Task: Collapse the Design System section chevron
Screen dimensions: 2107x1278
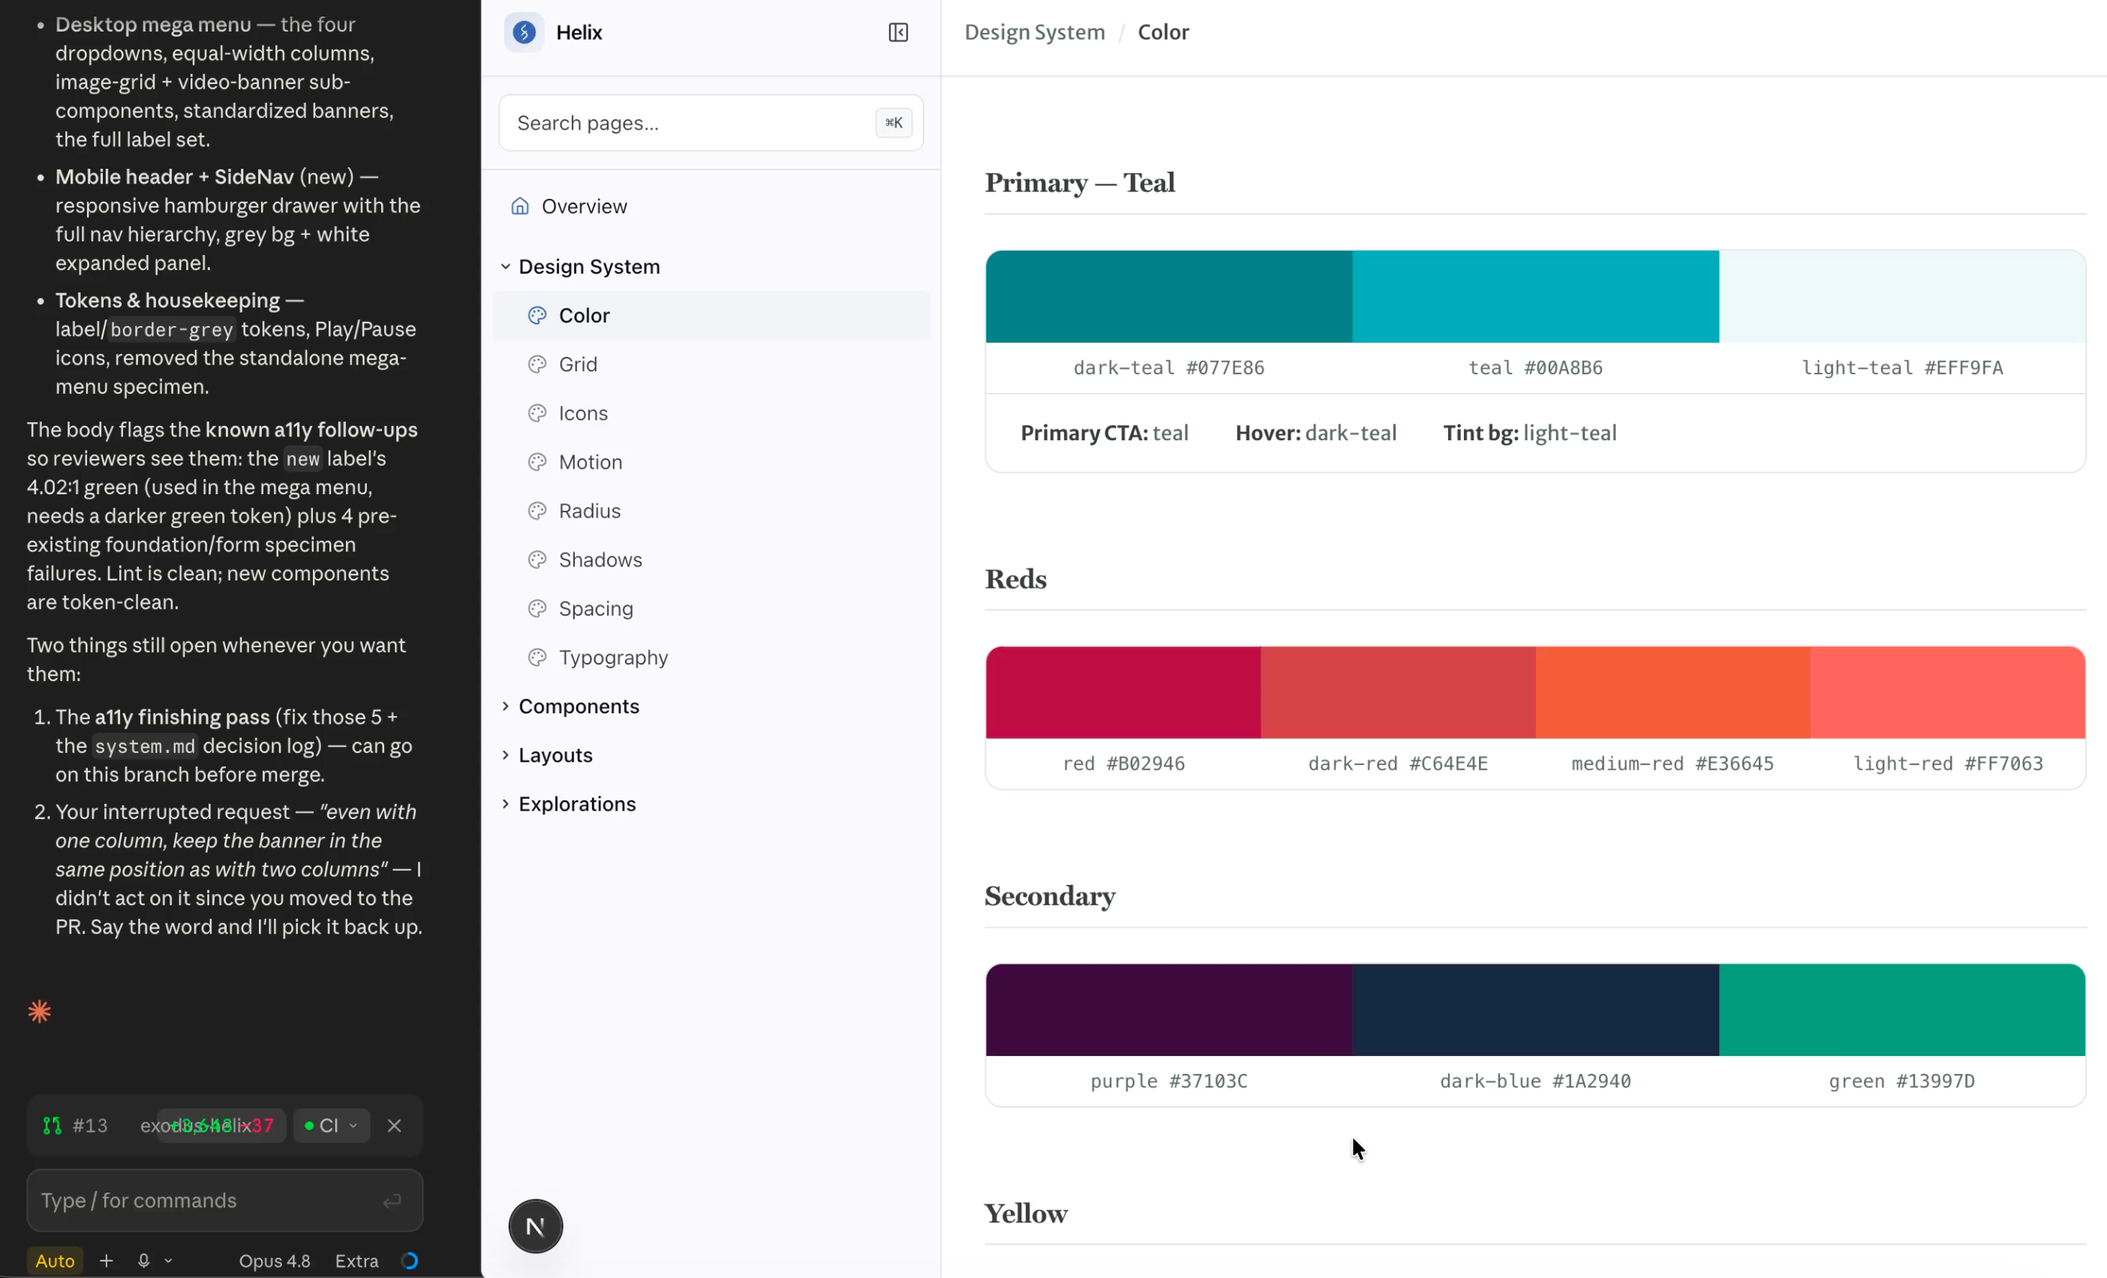Action: (x=506, y=267)
